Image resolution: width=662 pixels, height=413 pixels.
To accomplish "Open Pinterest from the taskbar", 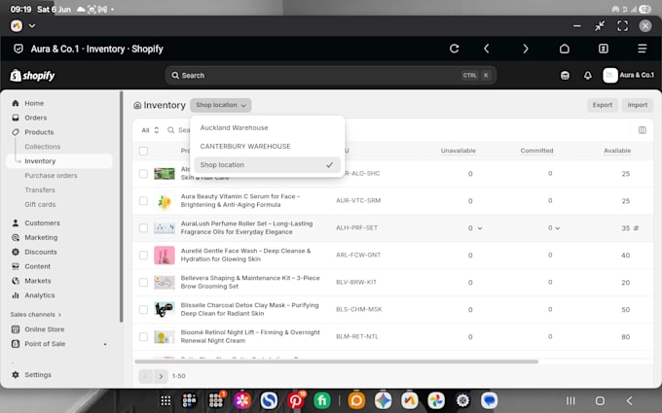I will tap(296, 400).
